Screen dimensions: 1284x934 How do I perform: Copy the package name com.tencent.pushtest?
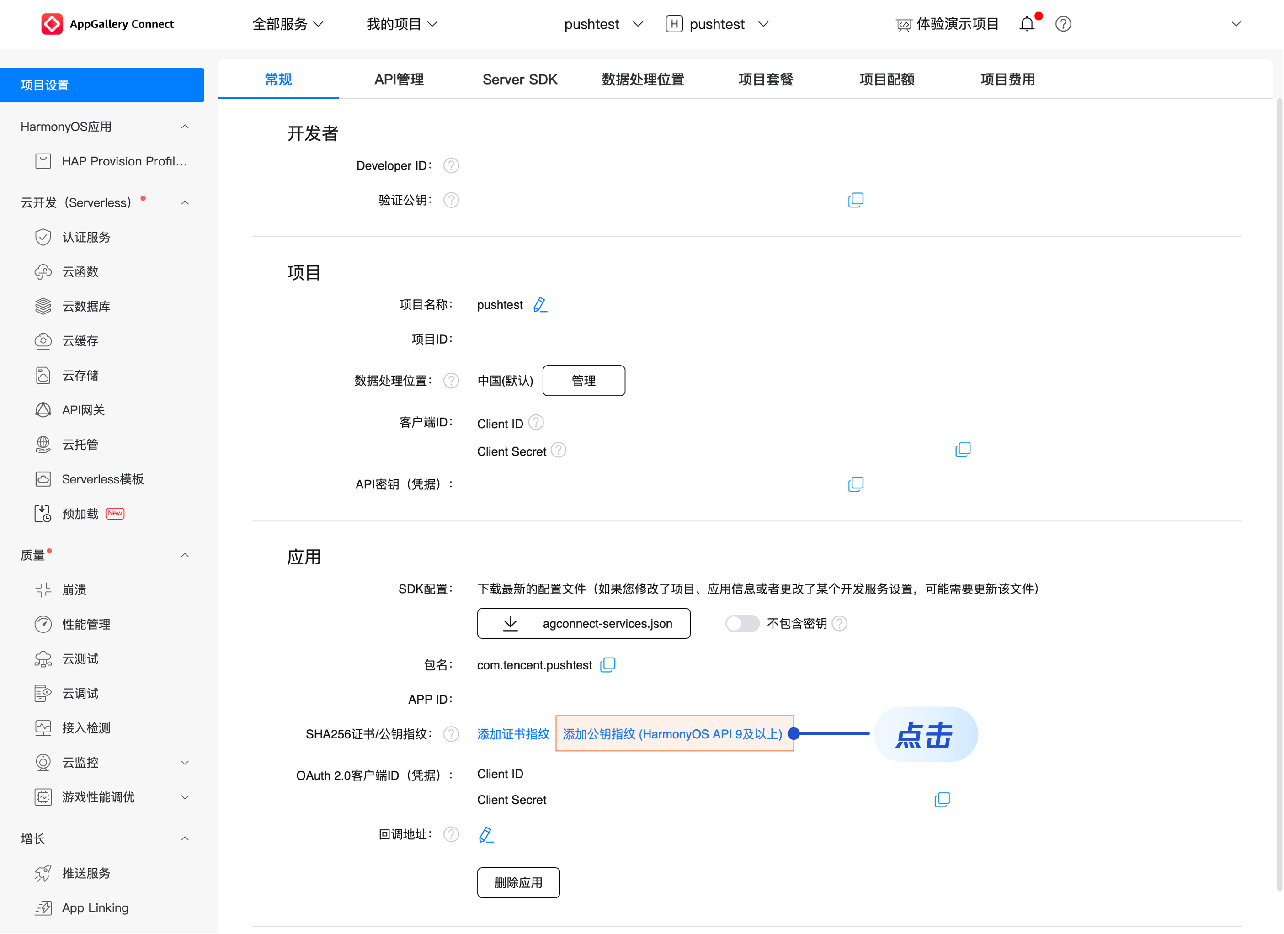point(608,665)
